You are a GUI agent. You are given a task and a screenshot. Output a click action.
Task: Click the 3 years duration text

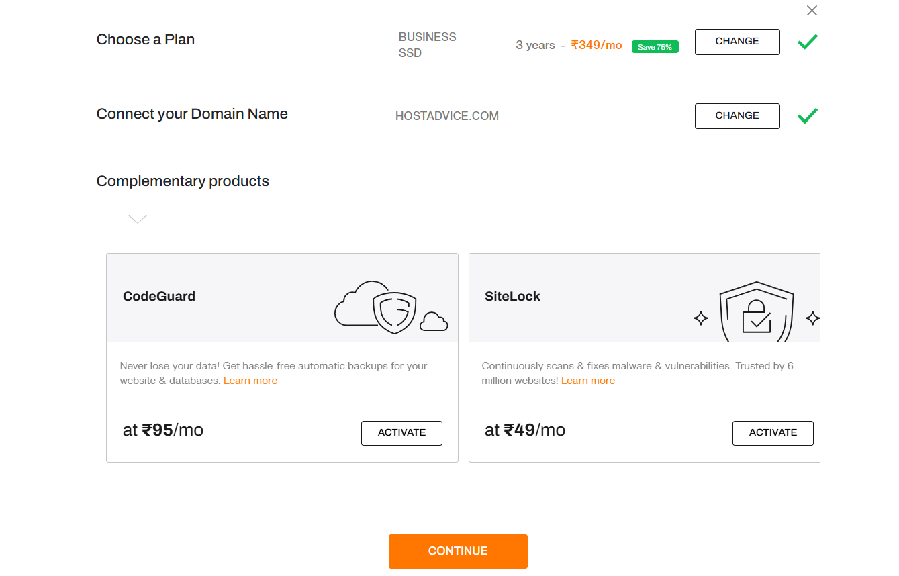pos(535,46)
